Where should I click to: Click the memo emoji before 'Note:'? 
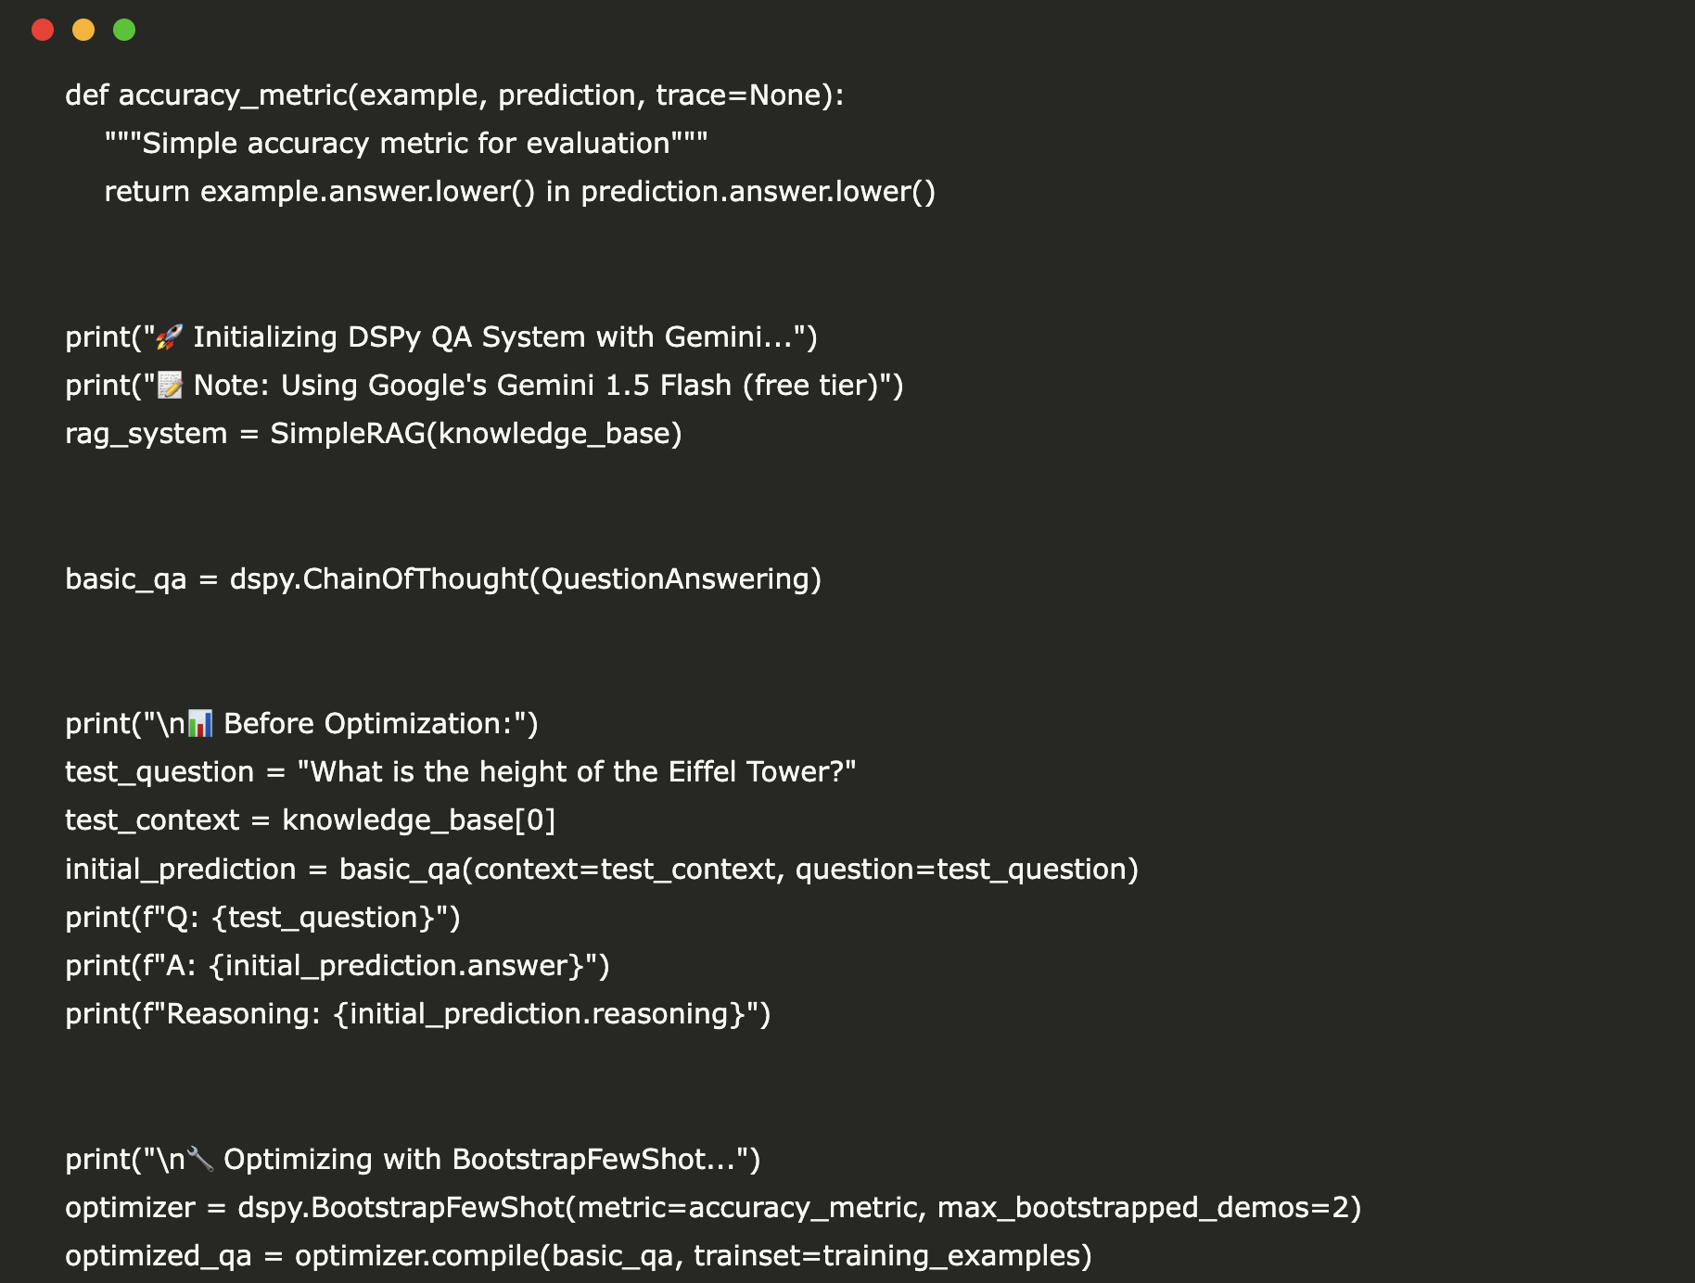[171, 386]
